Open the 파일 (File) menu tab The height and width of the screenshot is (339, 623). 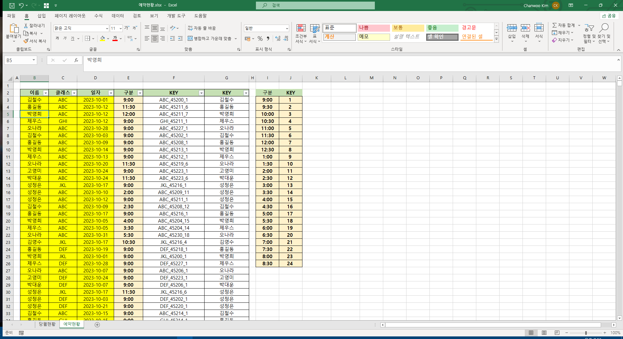[11, 16]
